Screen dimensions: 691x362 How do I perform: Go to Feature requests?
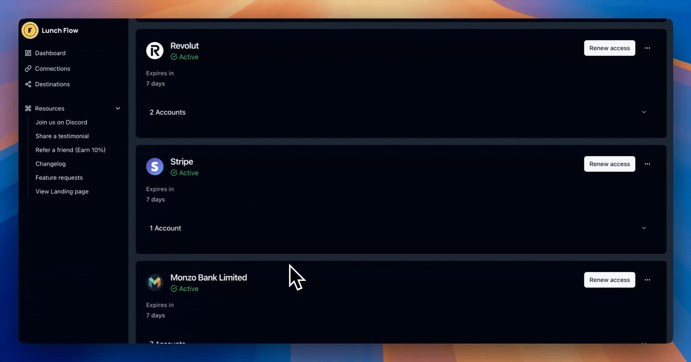59,178
